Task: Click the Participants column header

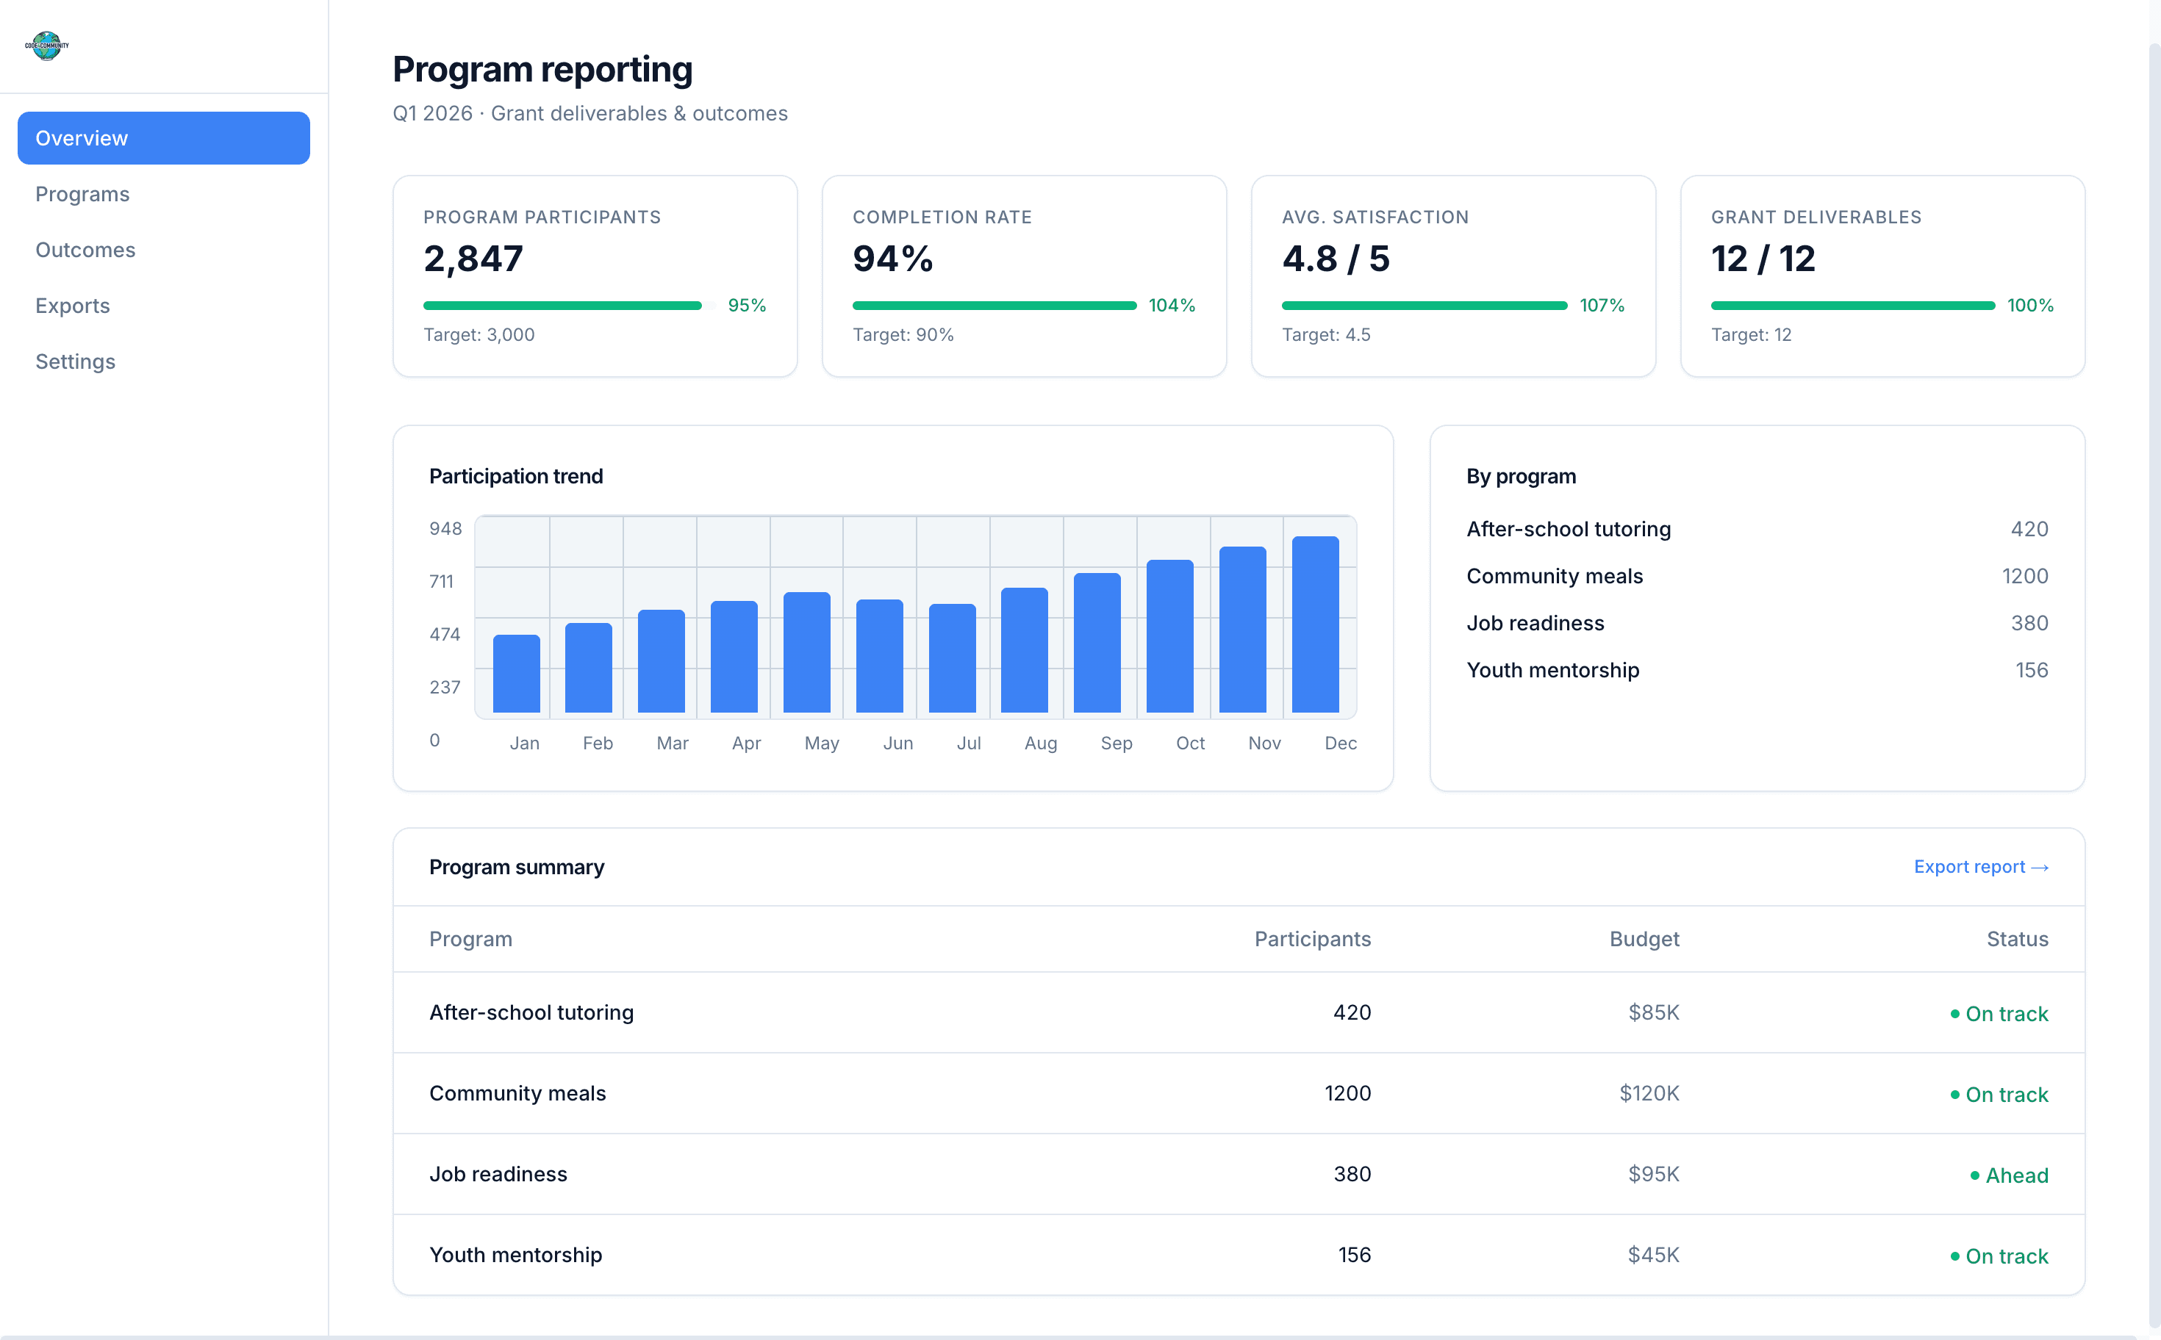Action: click(x=1314, y=939)
